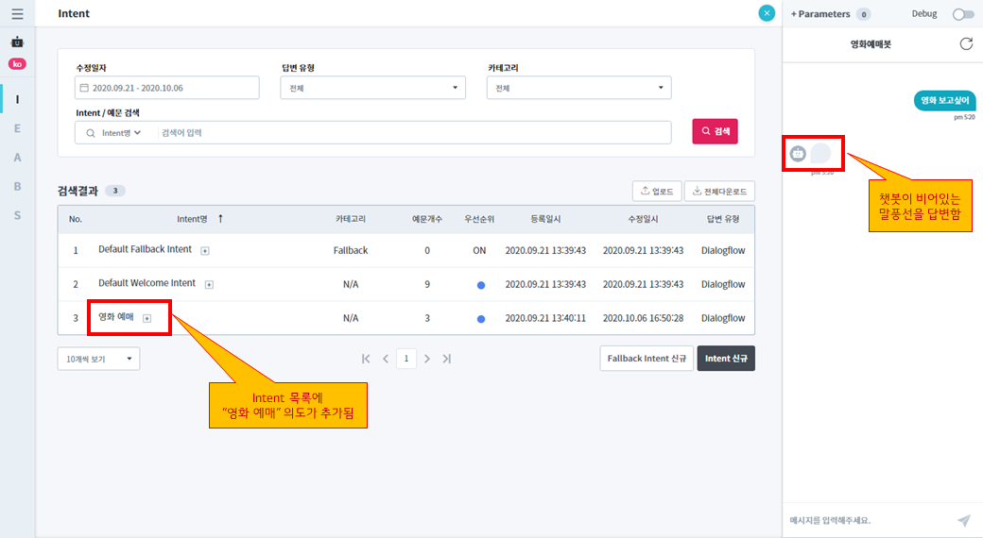Close the chat panel with teal X
The image size is (983, 538).
pos(767,13)
